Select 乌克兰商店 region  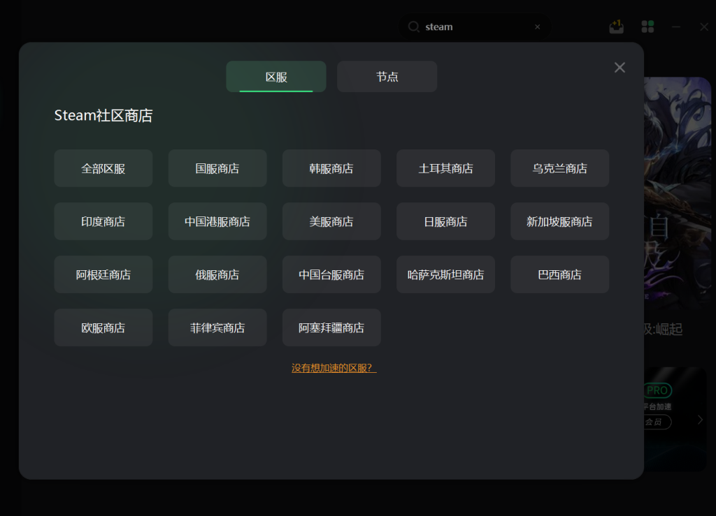click(560, 168)
